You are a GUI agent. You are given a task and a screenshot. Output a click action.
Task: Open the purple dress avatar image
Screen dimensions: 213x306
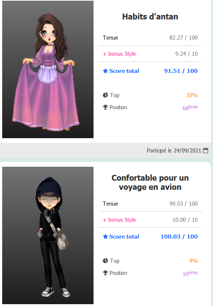pos(48,69)
